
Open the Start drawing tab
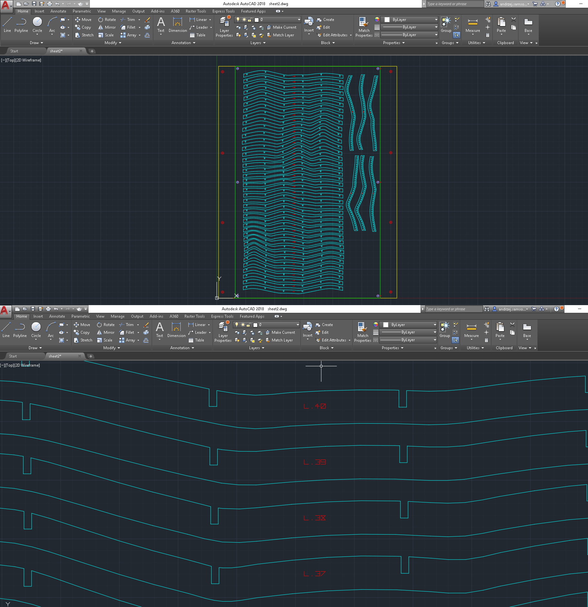click(x=14, y=51)
